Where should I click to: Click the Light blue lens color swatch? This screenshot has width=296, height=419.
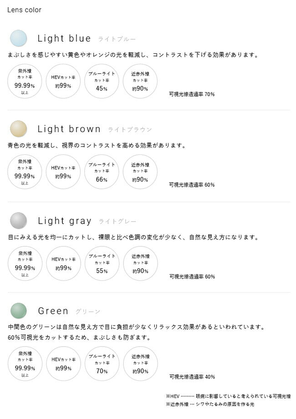tap(19, 38)
